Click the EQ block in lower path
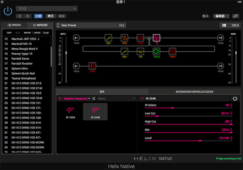 (x=141, y=51)
